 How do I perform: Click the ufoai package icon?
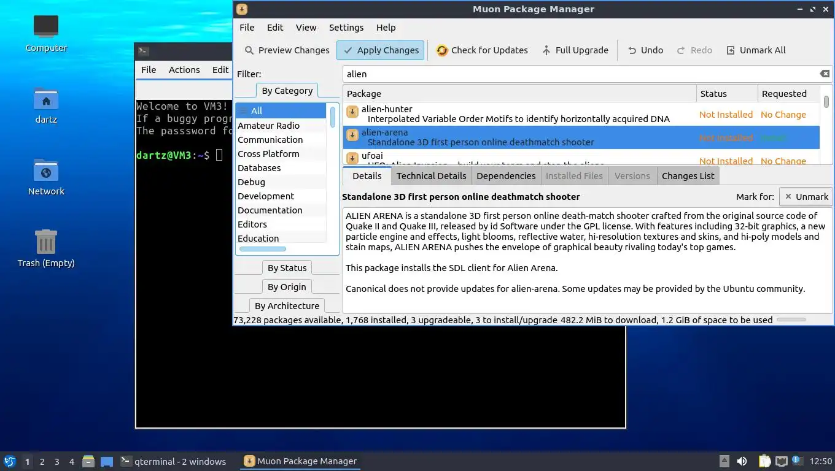[x=352, y=158]
